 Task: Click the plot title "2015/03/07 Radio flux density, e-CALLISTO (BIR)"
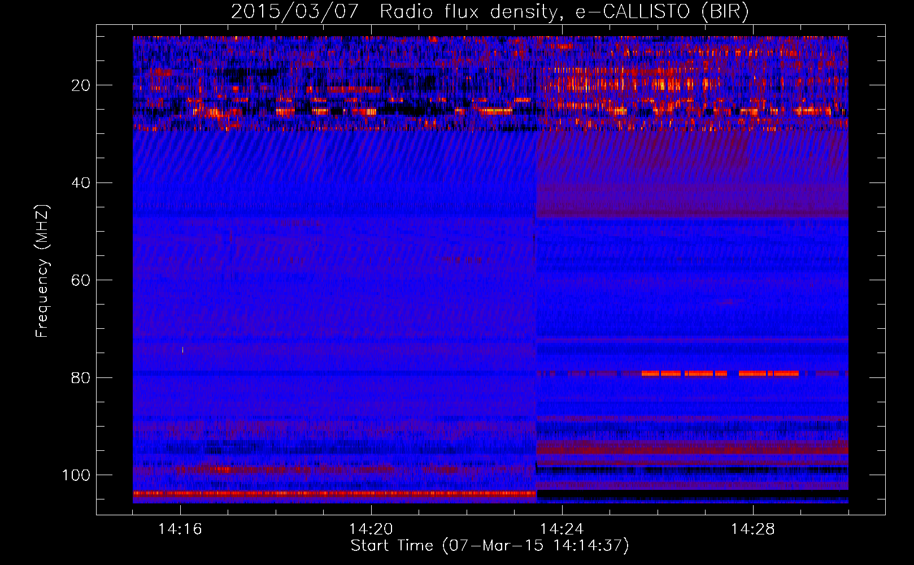pyautogui.click(x=490, y=11)
